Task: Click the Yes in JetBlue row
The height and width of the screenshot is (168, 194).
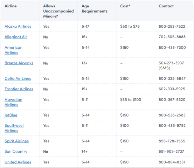Action: pyautogui.click(x=46, y=115)
